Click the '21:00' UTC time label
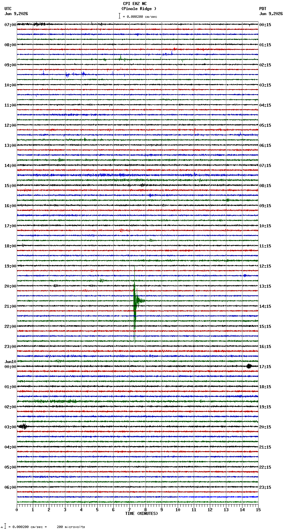Viewport: 285px width, 531px height. tap(10, 306)
